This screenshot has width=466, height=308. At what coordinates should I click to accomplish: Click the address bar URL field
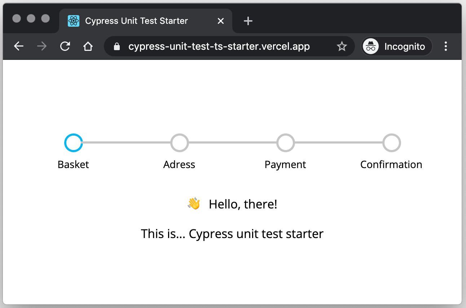[x=219, y=46]
